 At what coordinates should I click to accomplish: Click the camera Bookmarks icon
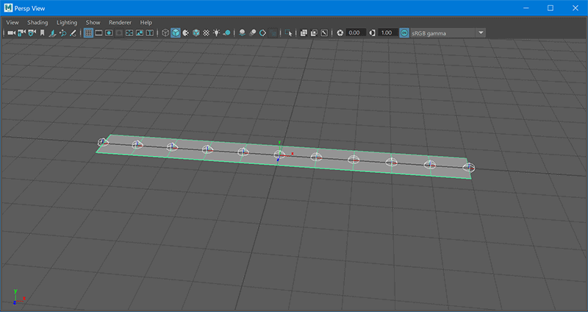(43, 33)
